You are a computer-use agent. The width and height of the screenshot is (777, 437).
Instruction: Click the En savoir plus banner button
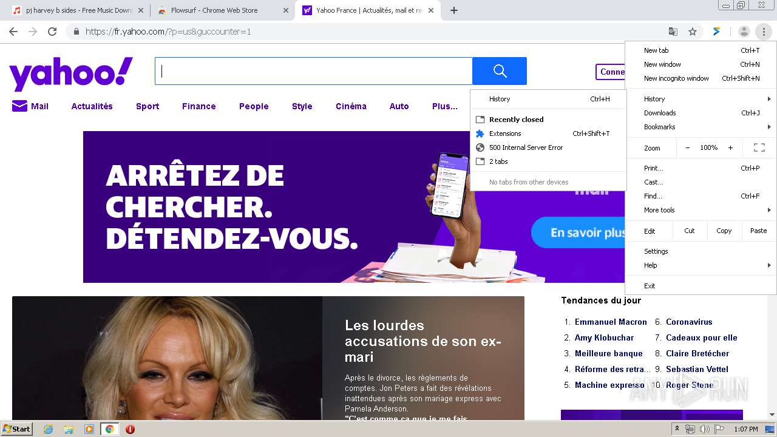pos(579,232)
